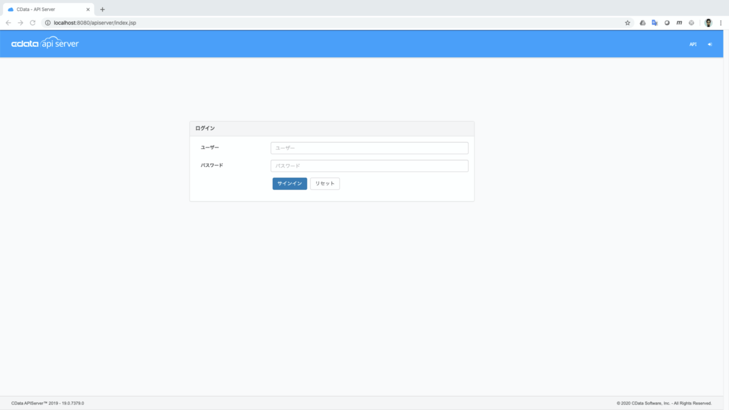The image size is (729, 410).
Task: Click the パスワード field label
Action: pos(212,165)
